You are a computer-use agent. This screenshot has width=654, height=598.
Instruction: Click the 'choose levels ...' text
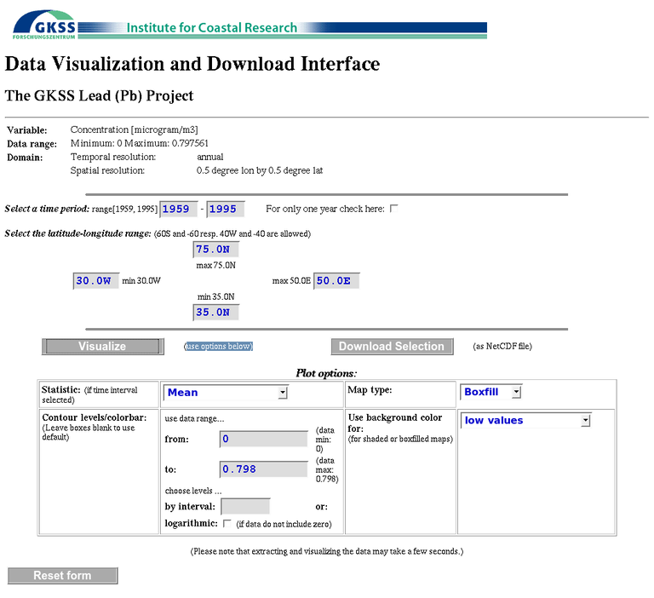click(193, 491)
